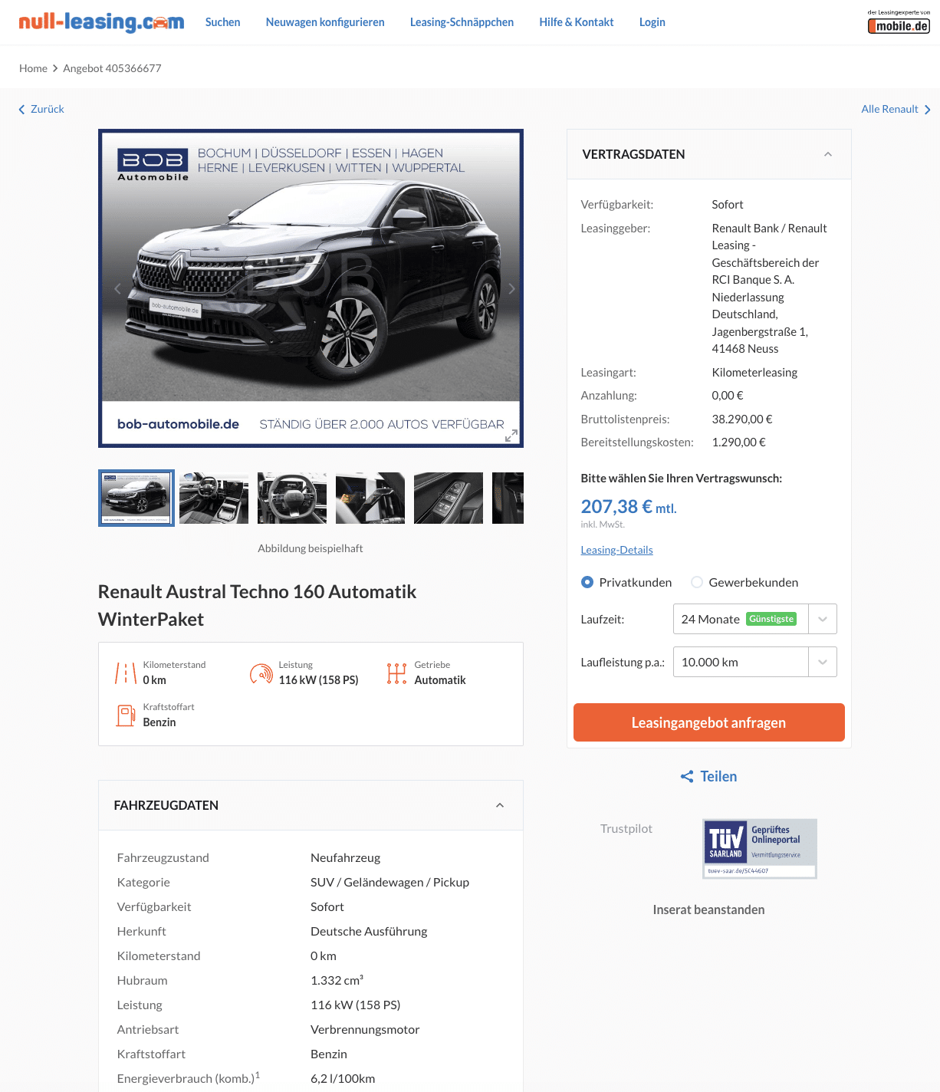940x1092 pixels.
Task: Select the Privatkunden radio button
Action: pyautogui.click(x=587, y=582)
